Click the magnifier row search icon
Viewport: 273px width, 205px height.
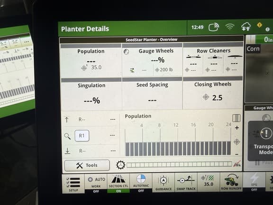(67, 136)
